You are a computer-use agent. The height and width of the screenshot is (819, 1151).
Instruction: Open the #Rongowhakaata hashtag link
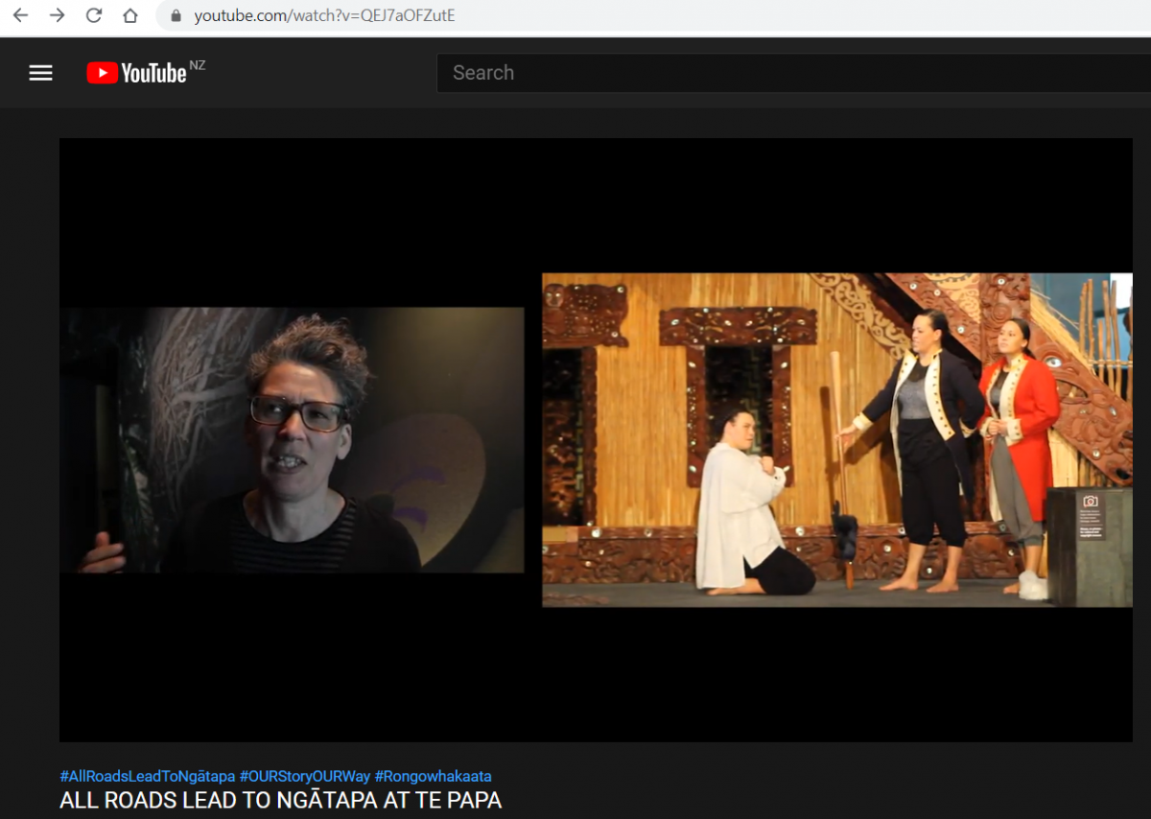(x=433, y=776)
